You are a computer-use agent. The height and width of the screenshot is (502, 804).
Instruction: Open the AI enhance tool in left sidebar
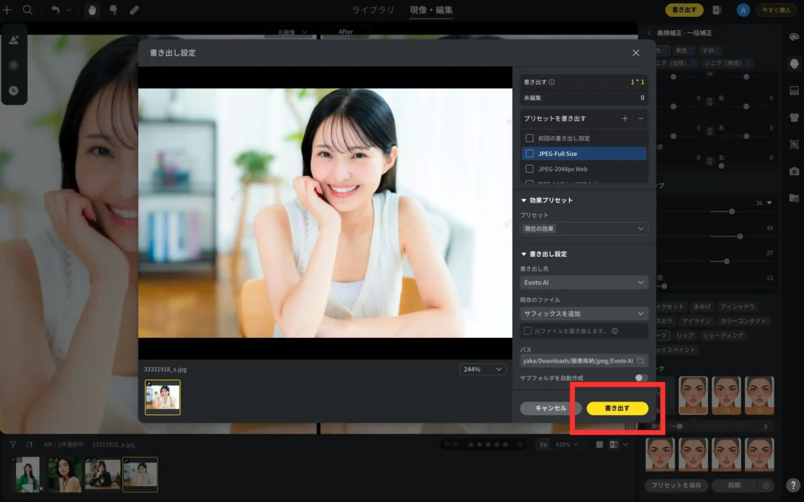click(14, 40)
